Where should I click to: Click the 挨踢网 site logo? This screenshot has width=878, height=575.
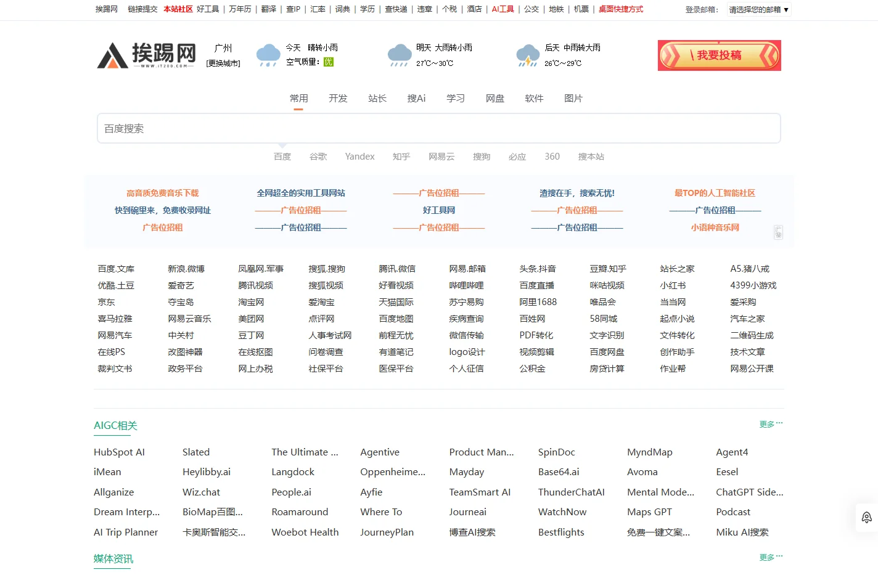pos(147,55)
